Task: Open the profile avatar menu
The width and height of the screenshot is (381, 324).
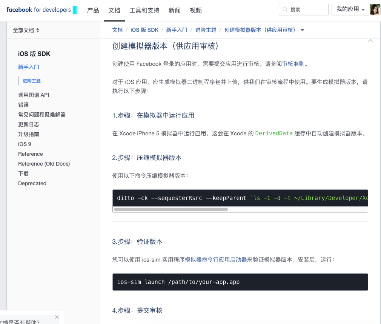Action: (x=374, y=9)
